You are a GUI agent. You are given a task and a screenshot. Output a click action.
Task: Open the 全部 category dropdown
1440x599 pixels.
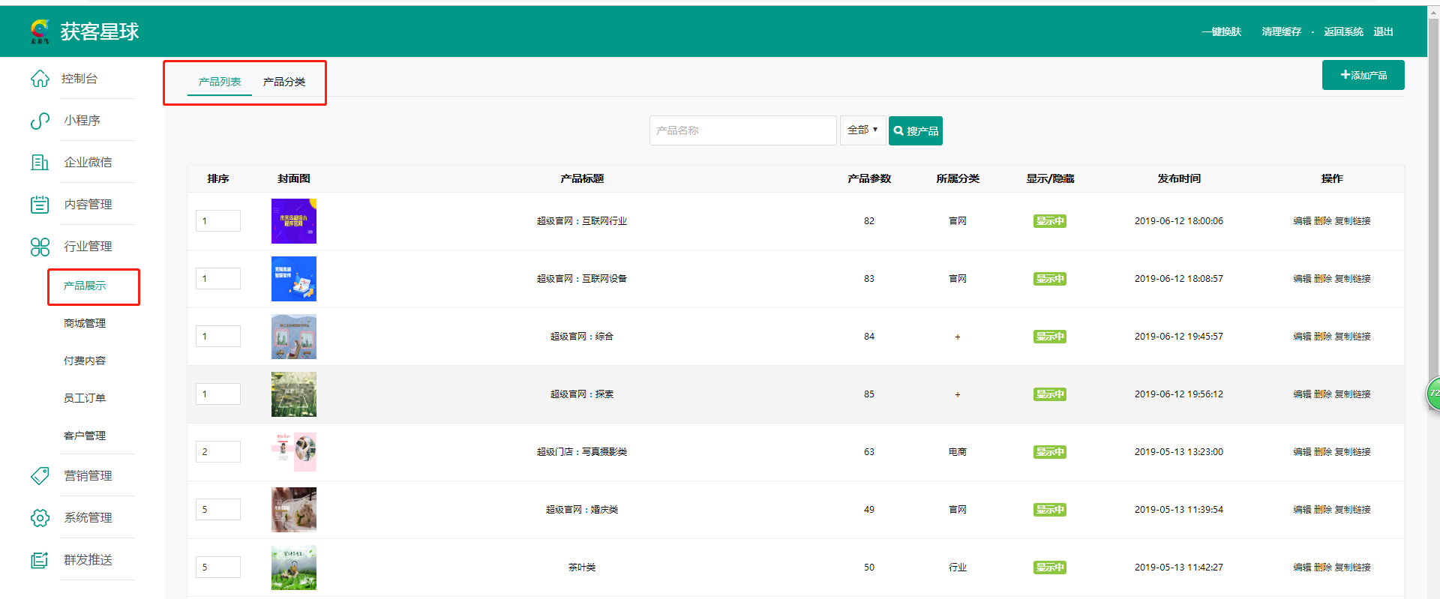[x=862, y=130]
